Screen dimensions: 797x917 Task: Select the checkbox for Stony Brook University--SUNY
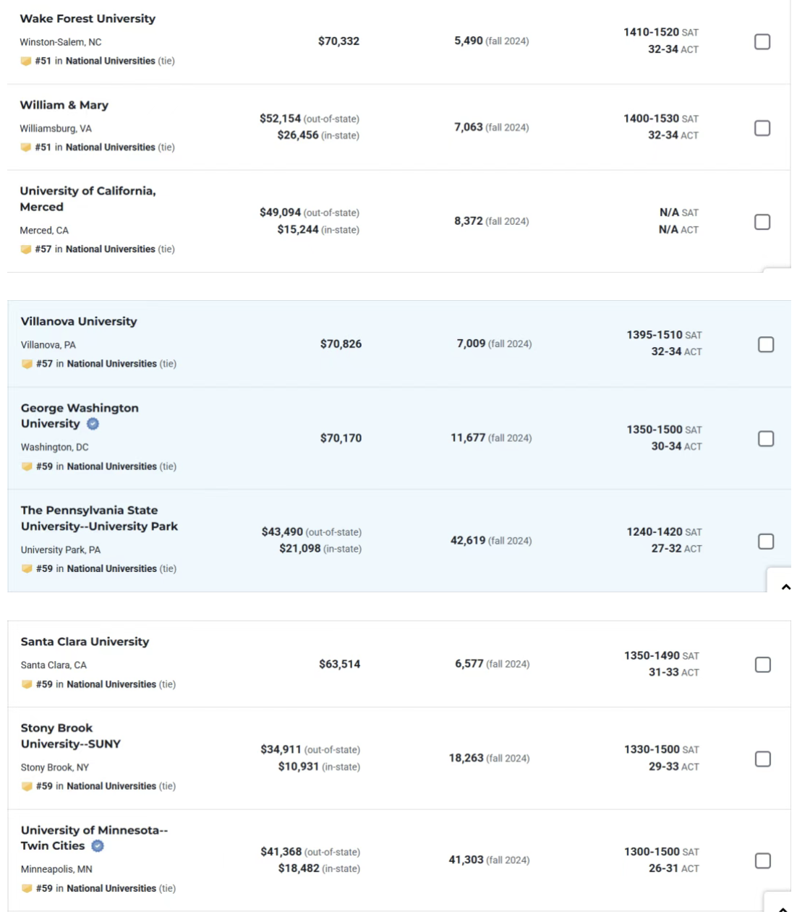[x=763, y=759]
